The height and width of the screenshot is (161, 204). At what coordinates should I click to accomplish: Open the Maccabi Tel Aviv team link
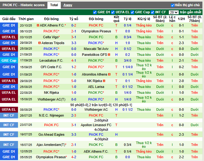coord(96,49)
